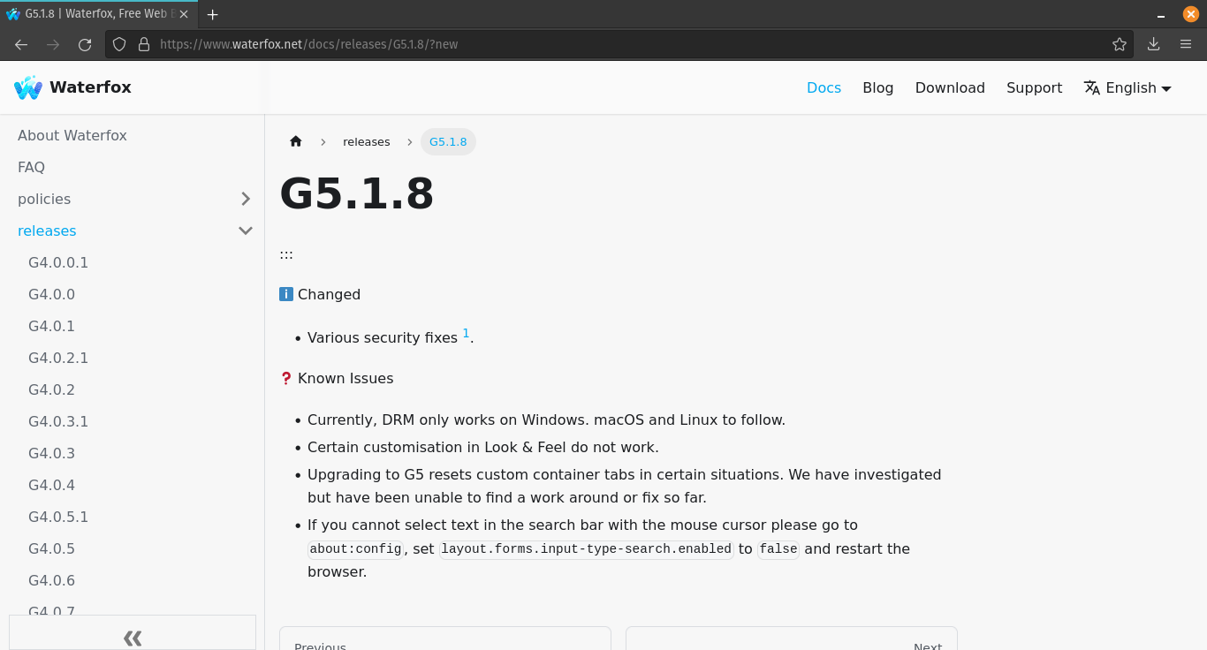This screenshot has height=650, width=1207.
Task: Reload the page with the refresh icon
Action: tap(85, 44)
